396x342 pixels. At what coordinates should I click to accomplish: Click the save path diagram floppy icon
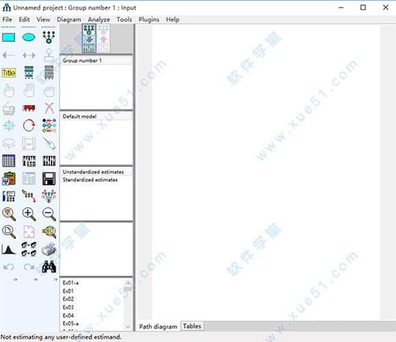pos(49,179)
